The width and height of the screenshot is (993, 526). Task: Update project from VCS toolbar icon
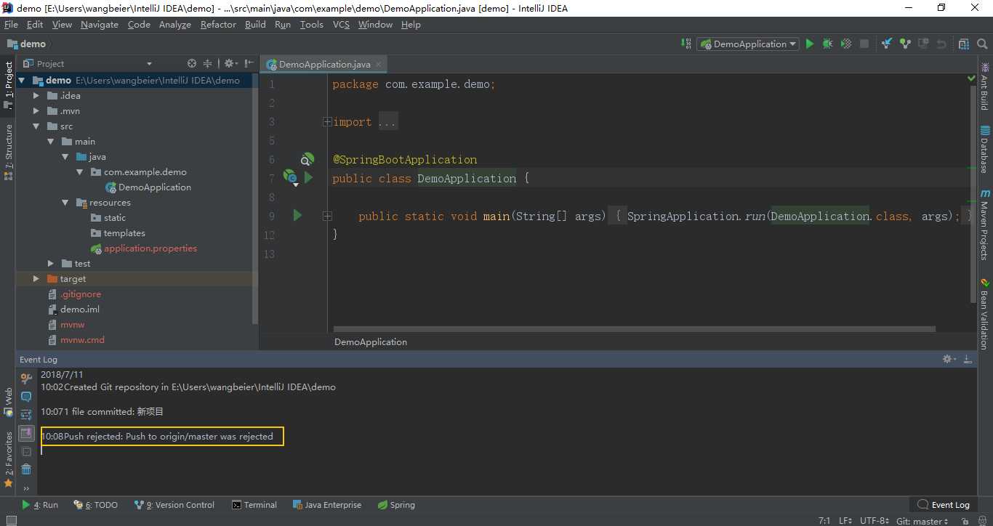click(887, 44)
